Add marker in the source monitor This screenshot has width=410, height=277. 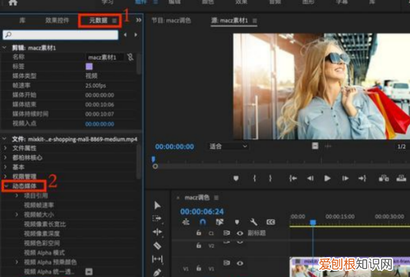[236, 179]
